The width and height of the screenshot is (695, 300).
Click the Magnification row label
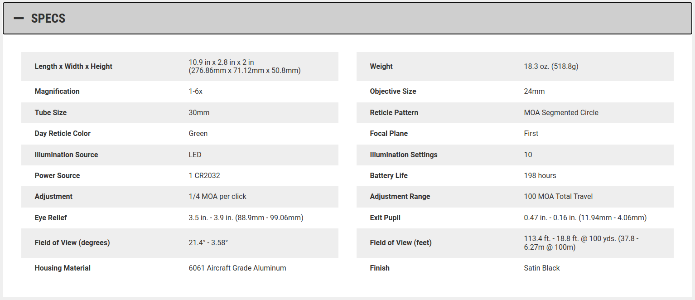[57, 92]
